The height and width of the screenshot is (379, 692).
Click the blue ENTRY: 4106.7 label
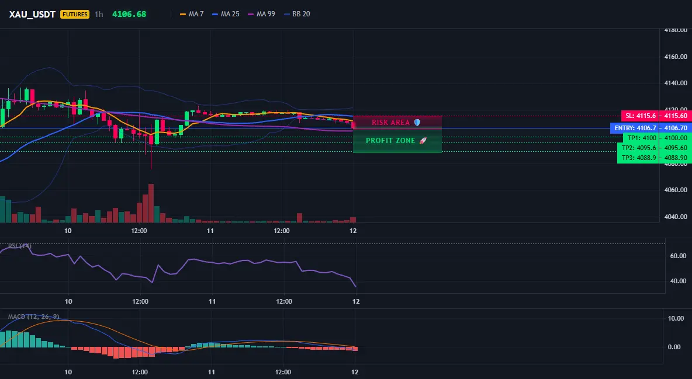[635, 128]
